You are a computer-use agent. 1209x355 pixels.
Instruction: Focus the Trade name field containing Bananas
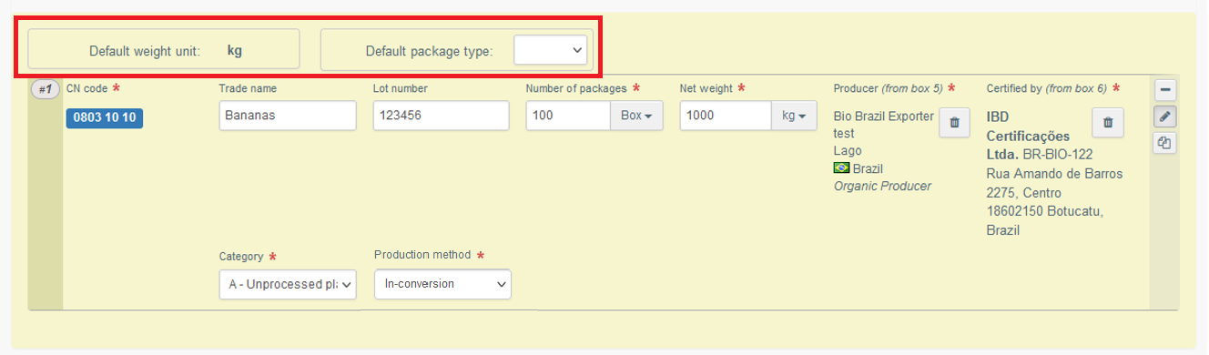(288, 116)
